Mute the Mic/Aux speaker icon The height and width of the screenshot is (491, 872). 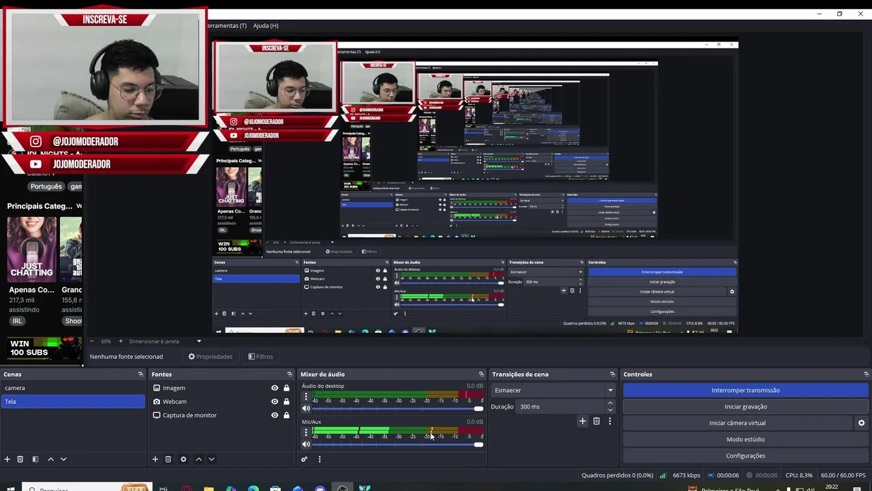[x=306, y=445]
